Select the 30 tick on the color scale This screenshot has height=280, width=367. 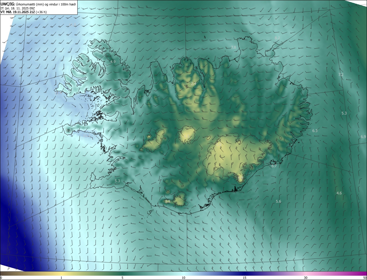[x=306, y=278]
